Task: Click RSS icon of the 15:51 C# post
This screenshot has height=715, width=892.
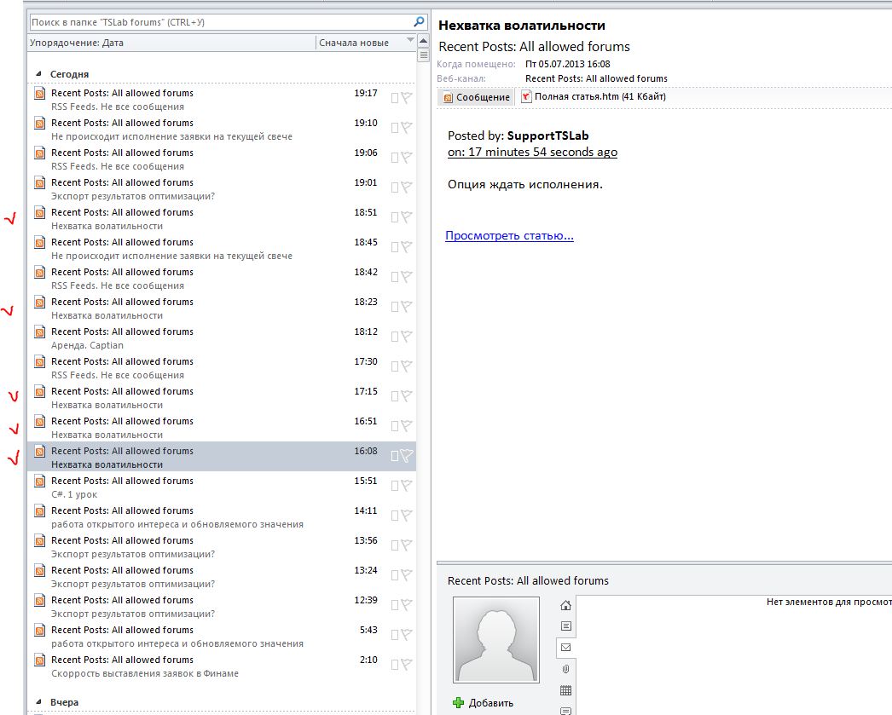Action: click(39, 481)
